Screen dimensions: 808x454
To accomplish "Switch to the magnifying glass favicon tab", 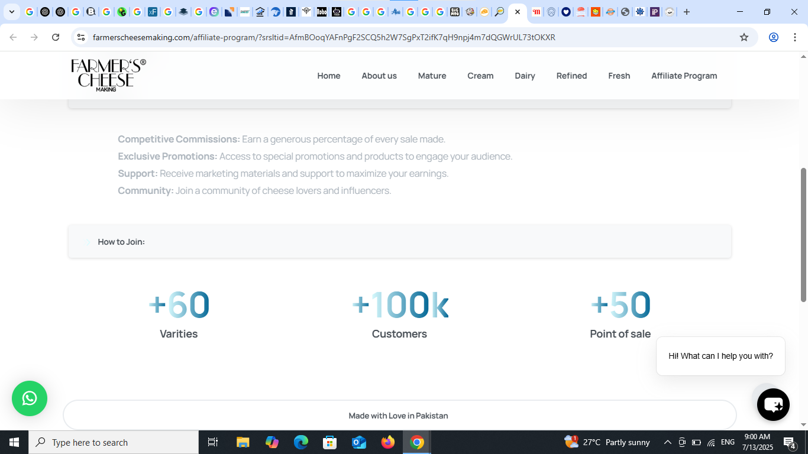I will tap(499, 12).
